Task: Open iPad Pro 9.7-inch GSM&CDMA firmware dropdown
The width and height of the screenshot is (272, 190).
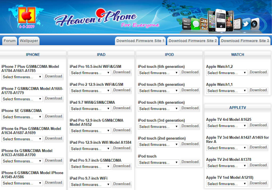Action: click(90, 167)
